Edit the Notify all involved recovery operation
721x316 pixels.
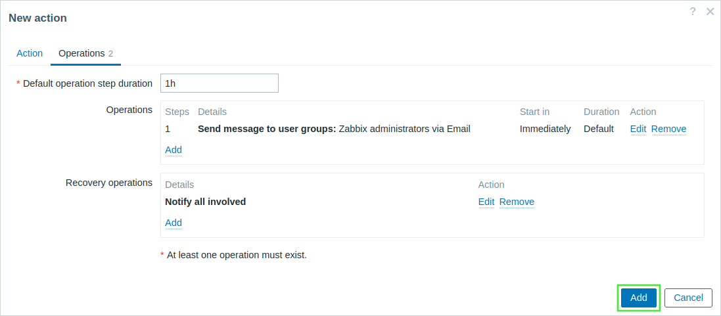[x=486, y=202]
